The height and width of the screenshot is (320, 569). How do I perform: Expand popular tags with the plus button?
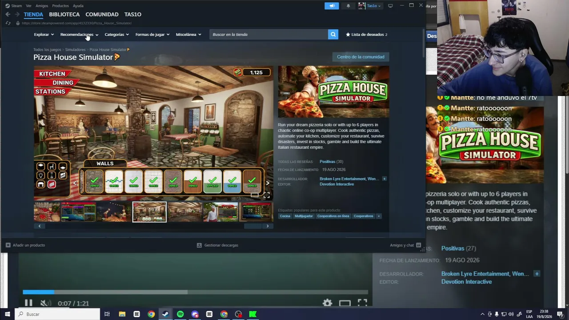pyautogui.click(x=379, y=216)
